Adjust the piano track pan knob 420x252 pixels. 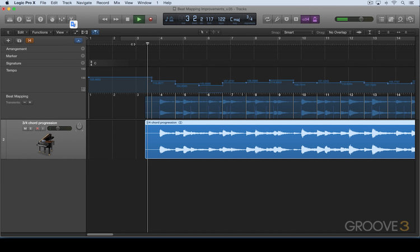(x=79, y=127)
